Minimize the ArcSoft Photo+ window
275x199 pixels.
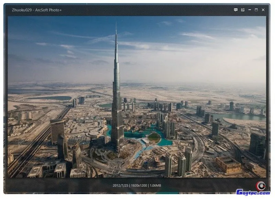coord(250,10)
